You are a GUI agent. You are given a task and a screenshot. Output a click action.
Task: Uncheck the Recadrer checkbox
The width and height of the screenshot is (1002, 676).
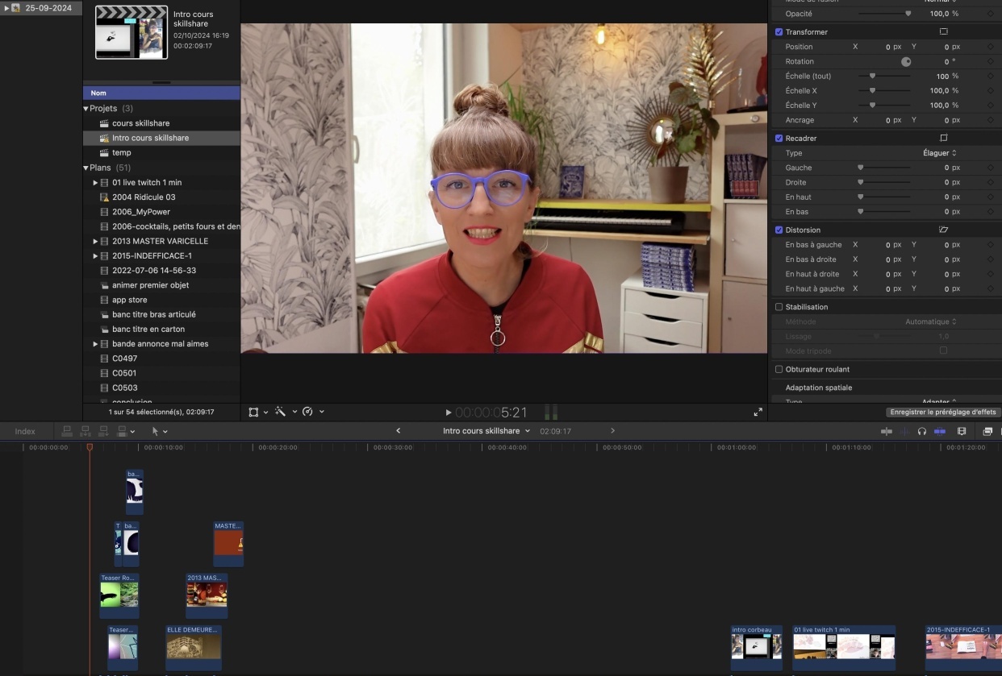(x=779, y=138)
